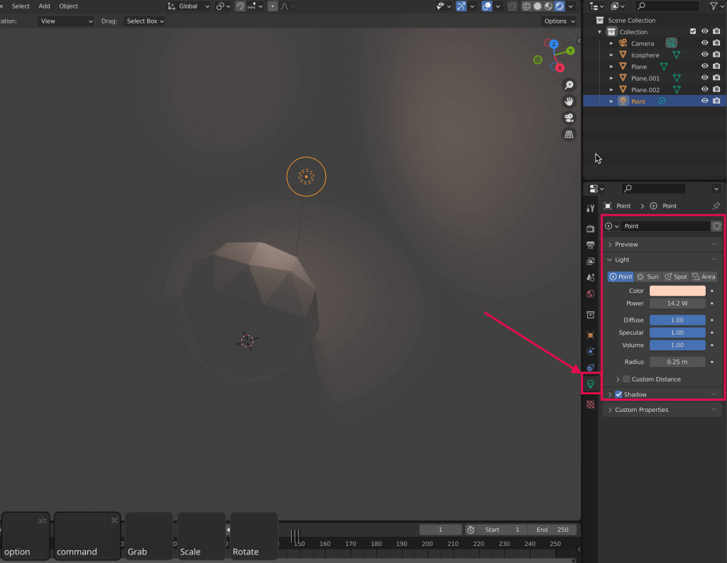Collapse the Collection in outliner
Image resolution: width=727 pixels, height=563 pixels.
(x=599, y=32)
